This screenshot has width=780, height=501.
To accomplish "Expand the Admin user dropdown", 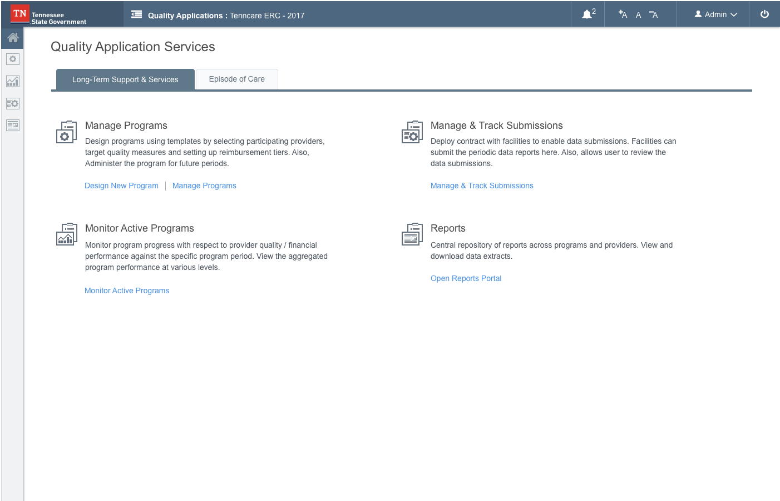I will (x=715, y=14).
